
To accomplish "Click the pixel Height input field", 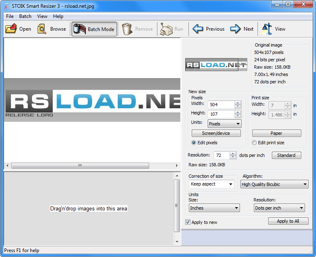I will coord(222,114).
